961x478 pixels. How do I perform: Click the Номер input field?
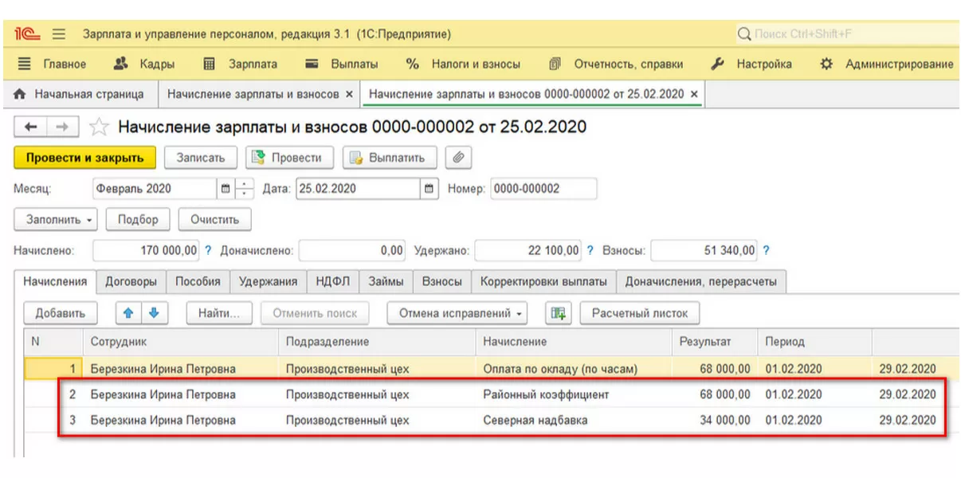click(543, 189)
